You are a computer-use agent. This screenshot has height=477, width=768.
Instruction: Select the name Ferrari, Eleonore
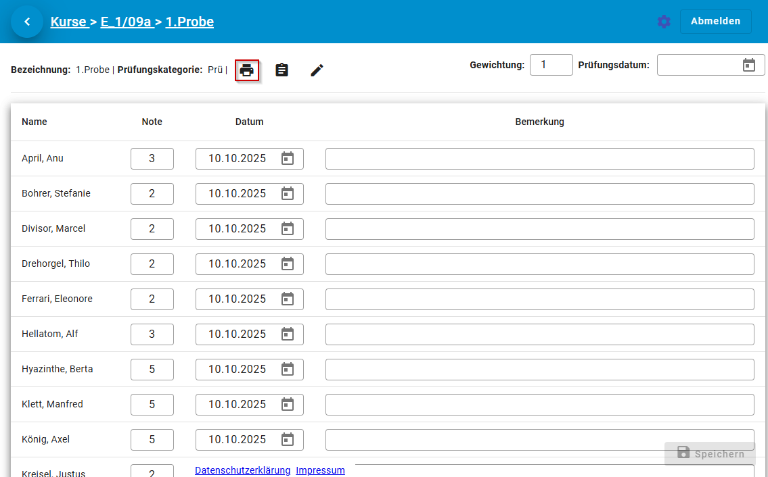point(57,299)
